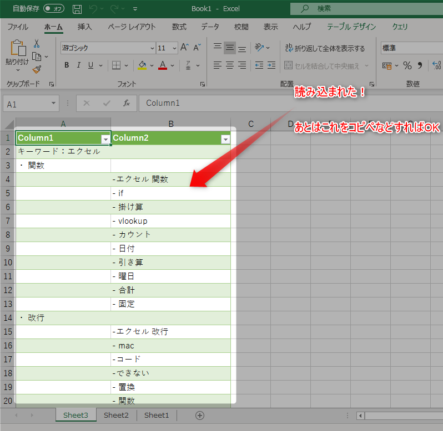Click the 検索 search box
The width and height of the screenshot is (443, 431).
tap(367, 9)
